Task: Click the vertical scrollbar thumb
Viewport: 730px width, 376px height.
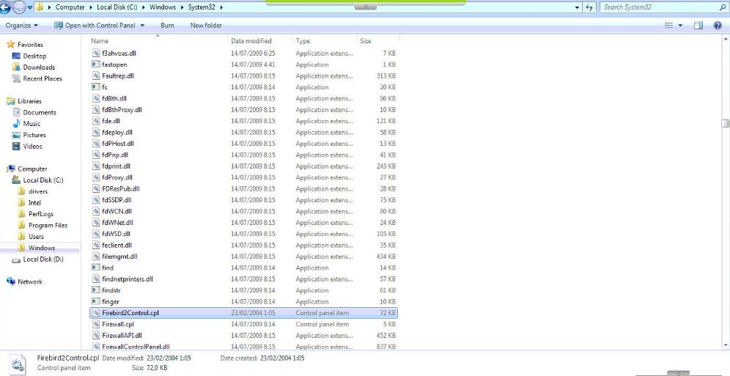Action: point(725,124)
